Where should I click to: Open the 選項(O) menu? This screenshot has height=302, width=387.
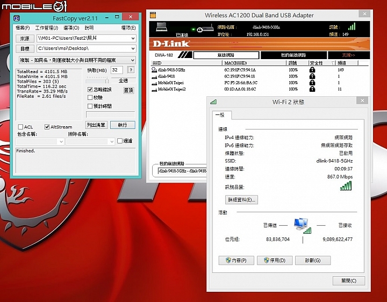point(71,28)
